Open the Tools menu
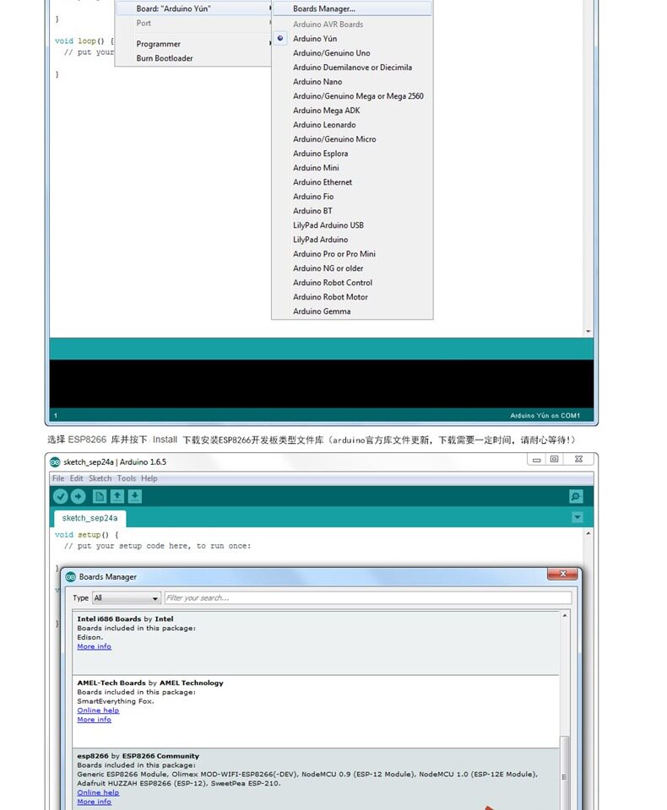The height and width of the screenshot is (810, 667). 126,478
